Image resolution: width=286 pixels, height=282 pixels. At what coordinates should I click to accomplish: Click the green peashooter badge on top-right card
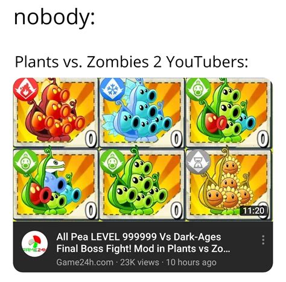199,90
